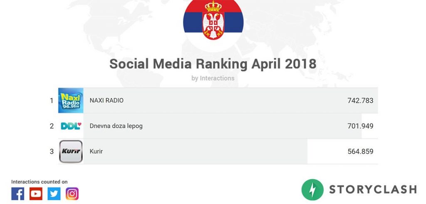Click the by Interactions subtitle
This screenshot has height=204, width=426.
(213, 78)
